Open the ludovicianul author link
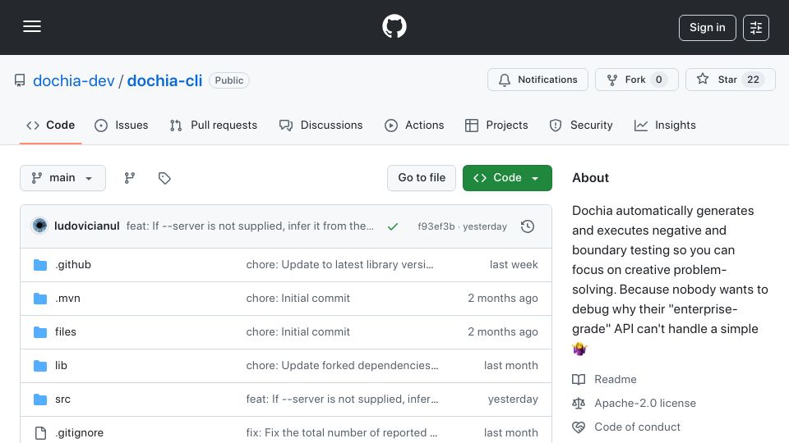The width and height of the screenshot is (789, 443). pyautogui.click(x=87, y=226)
